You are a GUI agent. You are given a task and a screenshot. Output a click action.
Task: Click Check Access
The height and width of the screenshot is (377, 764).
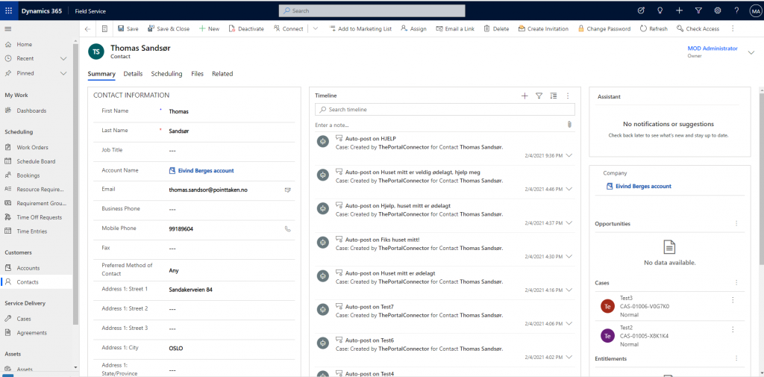point(698,29)
